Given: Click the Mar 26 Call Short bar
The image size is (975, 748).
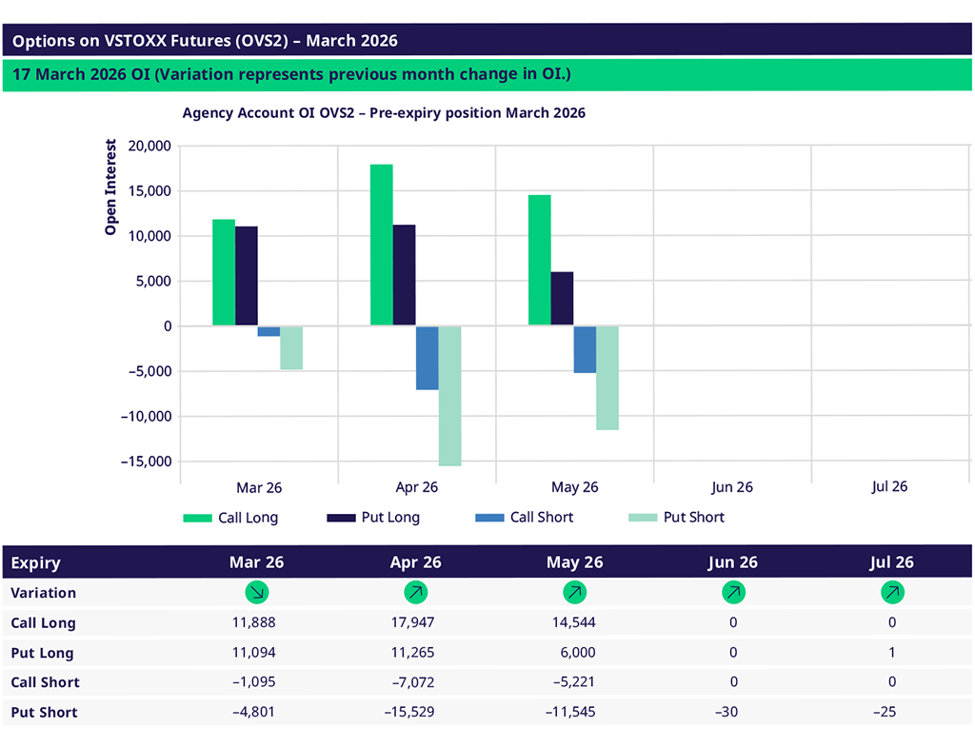Looking at the screenshot, I should [x=269, y=331].
